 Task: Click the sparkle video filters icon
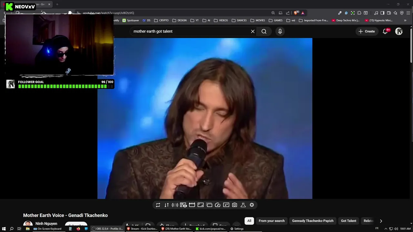pyautogui.click(x=226, y=205)
